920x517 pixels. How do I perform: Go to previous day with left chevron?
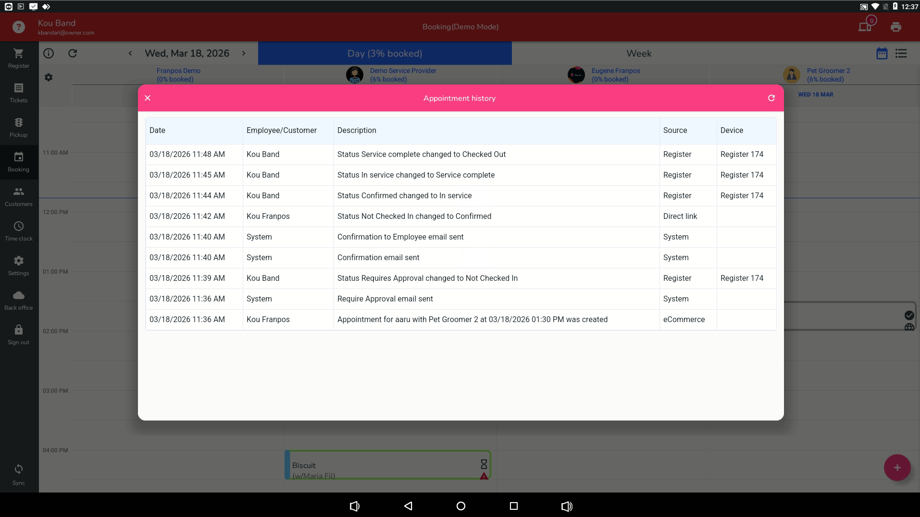130,53
